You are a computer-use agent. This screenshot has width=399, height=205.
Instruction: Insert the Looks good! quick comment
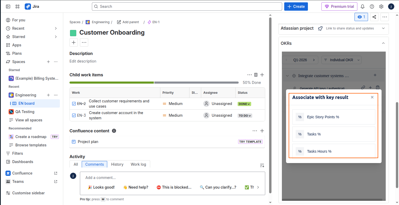pyautogui.click(x=101, y=187)
